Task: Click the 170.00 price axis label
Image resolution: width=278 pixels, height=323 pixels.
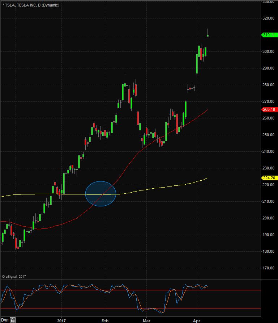Action: coord(268,268)
